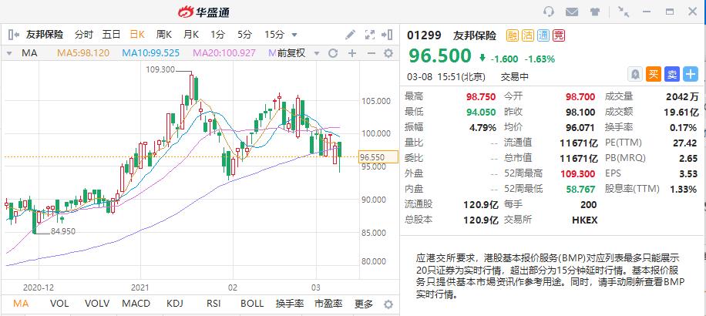Image resolution: width=706 pixels, height=316 pixels.
Task: Zoom out chart with minus icon
Action: tap(371, 54)
